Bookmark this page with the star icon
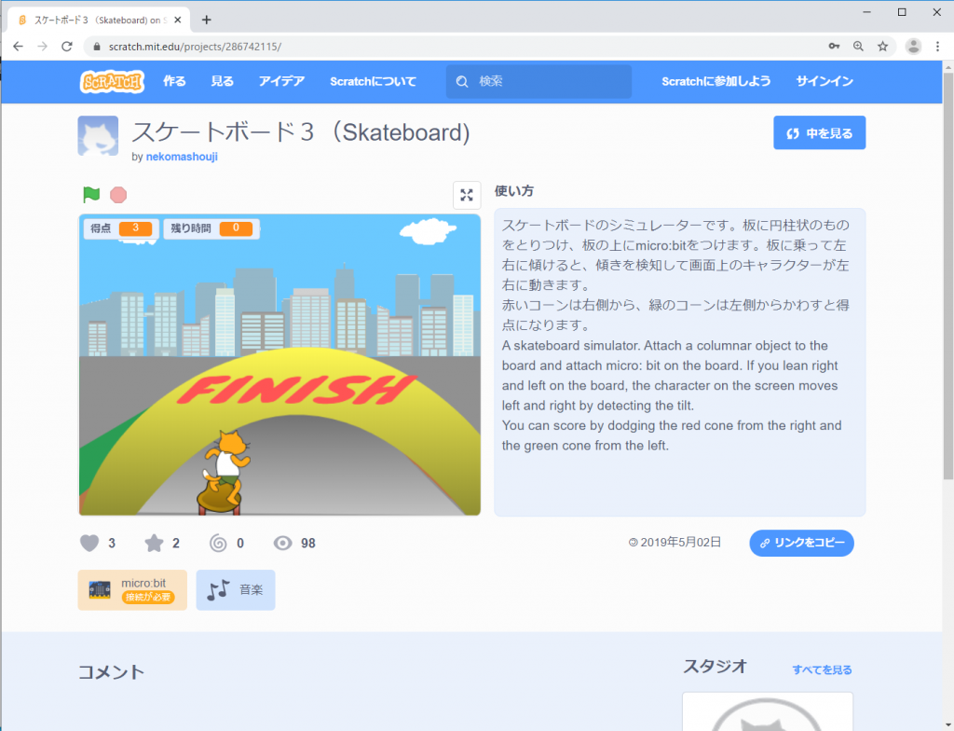 pos(882,46)
